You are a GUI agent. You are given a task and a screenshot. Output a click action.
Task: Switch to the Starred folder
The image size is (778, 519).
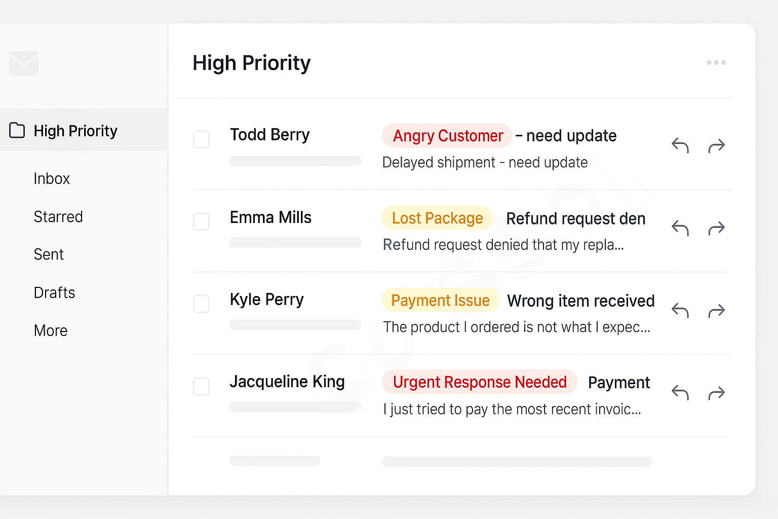(x=58, y=216)
